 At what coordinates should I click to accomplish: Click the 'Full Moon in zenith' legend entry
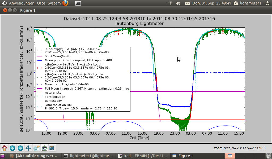click(87, 89)
